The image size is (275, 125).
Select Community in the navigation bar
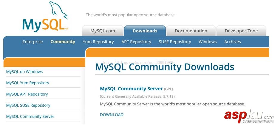[63, 42]
